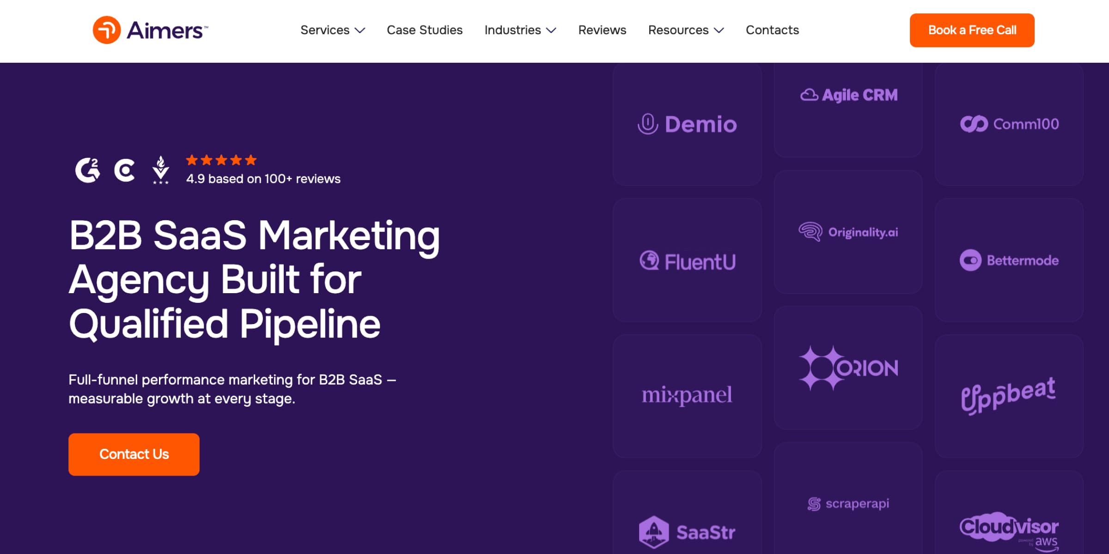
Task: Open the Contacts page
Action: coord(773,30)
